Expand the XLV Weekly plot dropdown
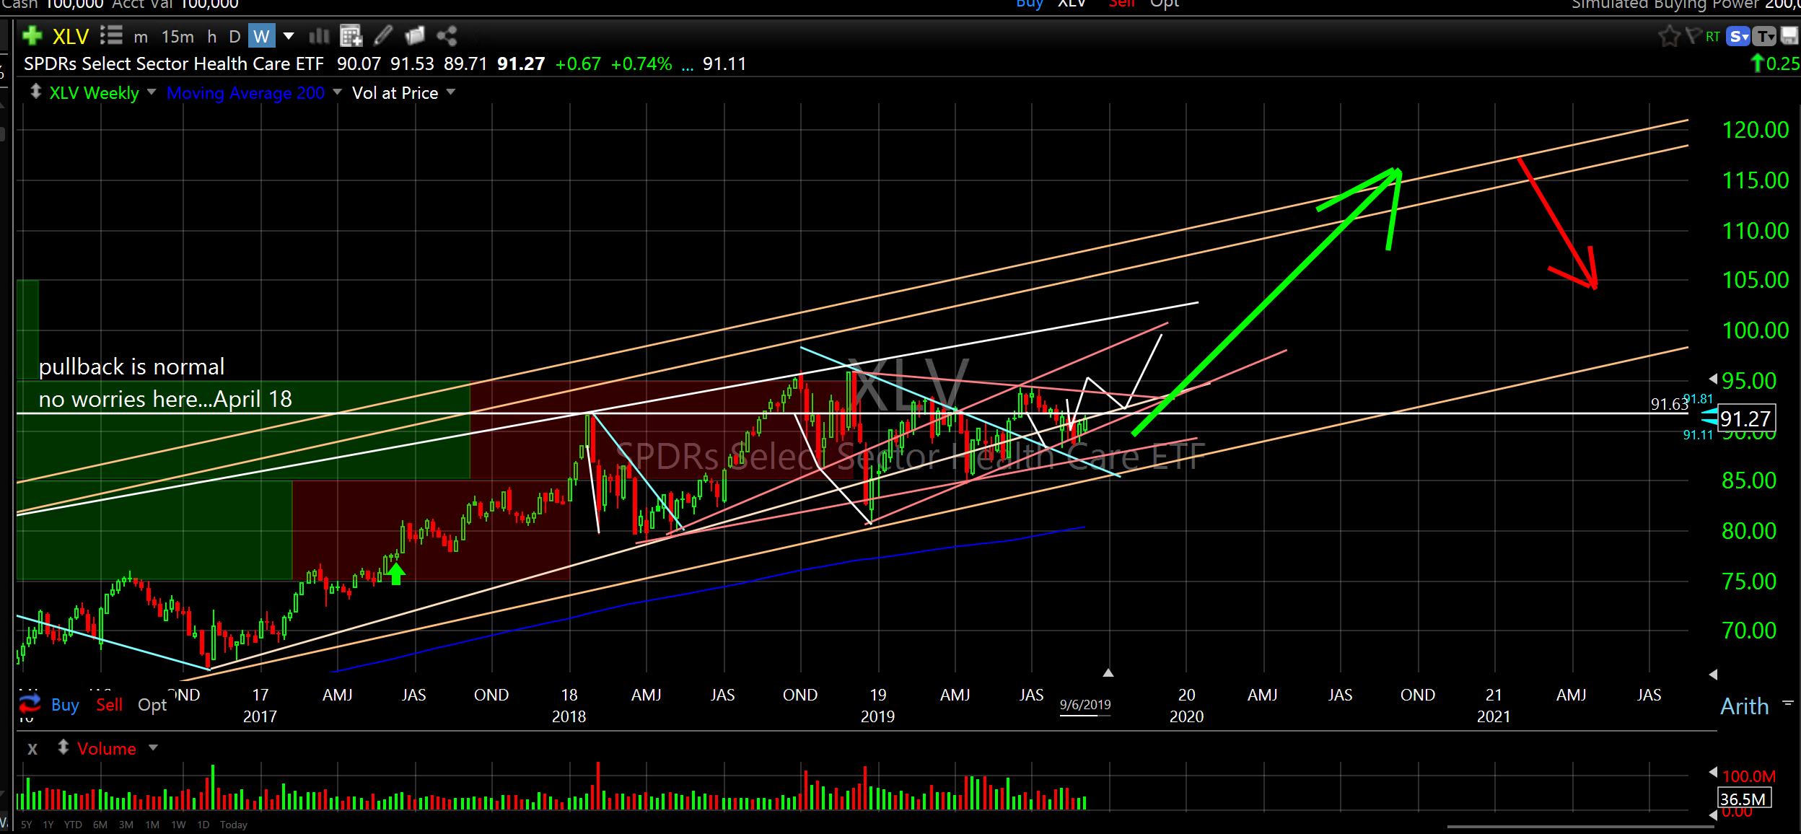The image size is (1801, 834). coord(152,92)
